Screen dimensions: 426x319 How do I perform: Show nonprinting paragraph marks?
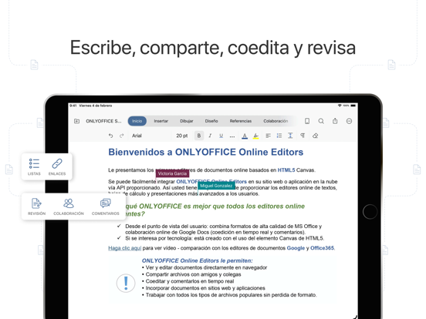tap(303, 136)
